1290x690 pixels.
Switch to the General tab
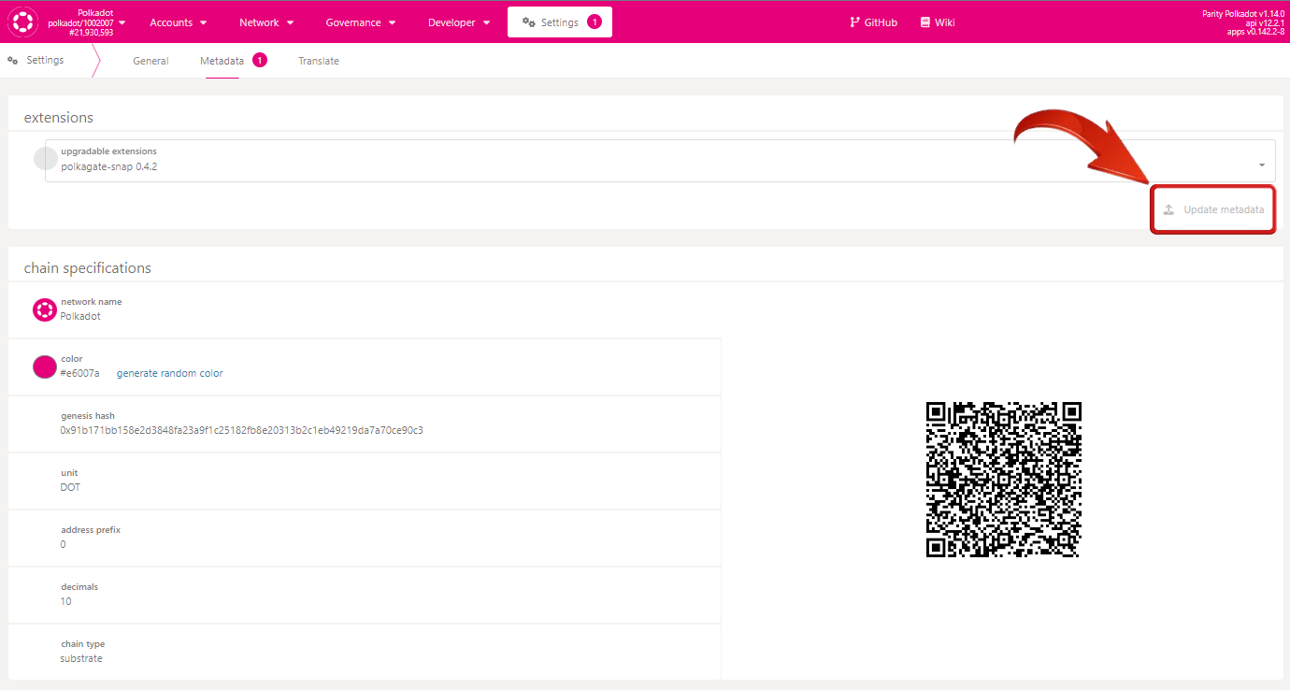(x=150, y=61)
